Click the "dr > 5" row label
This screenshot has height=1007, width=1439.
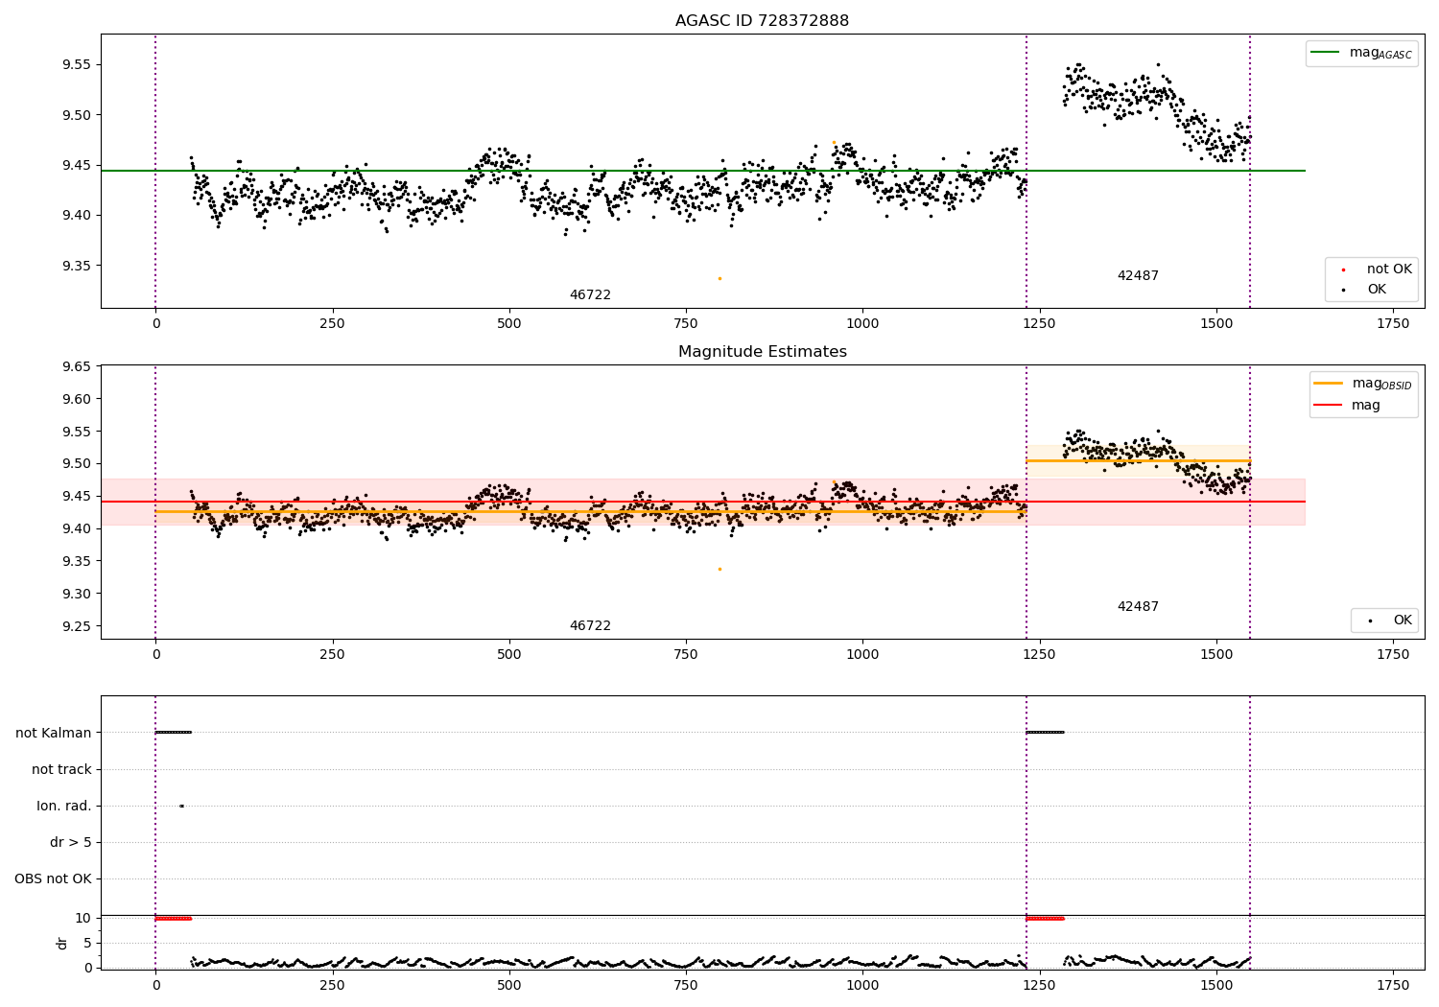point(71,842)
